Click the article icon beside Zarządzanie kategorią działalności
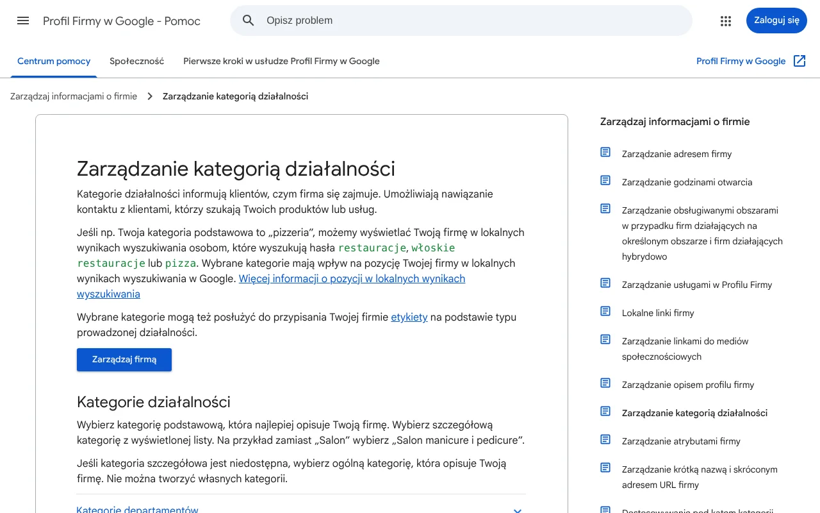The height and width of the screenshot is (513, 820). [x=605, y=412]
